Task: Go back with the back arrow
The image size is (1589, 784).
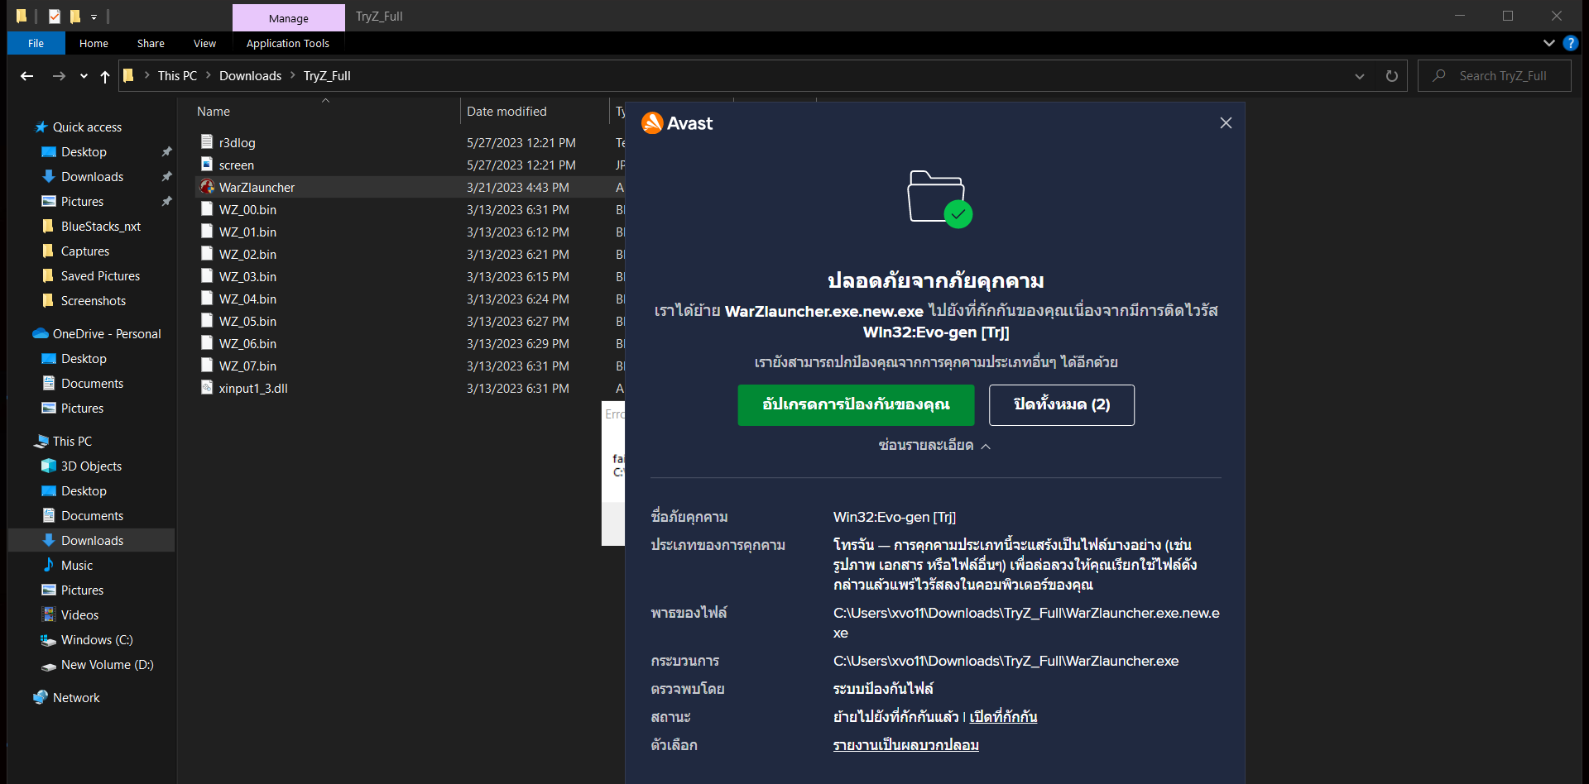Action: tap(26, 76)
